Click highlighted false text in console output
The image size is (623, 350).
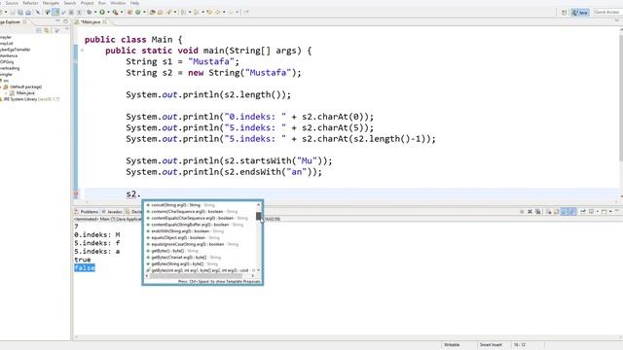pyautogui.click(x=85, y=268)
